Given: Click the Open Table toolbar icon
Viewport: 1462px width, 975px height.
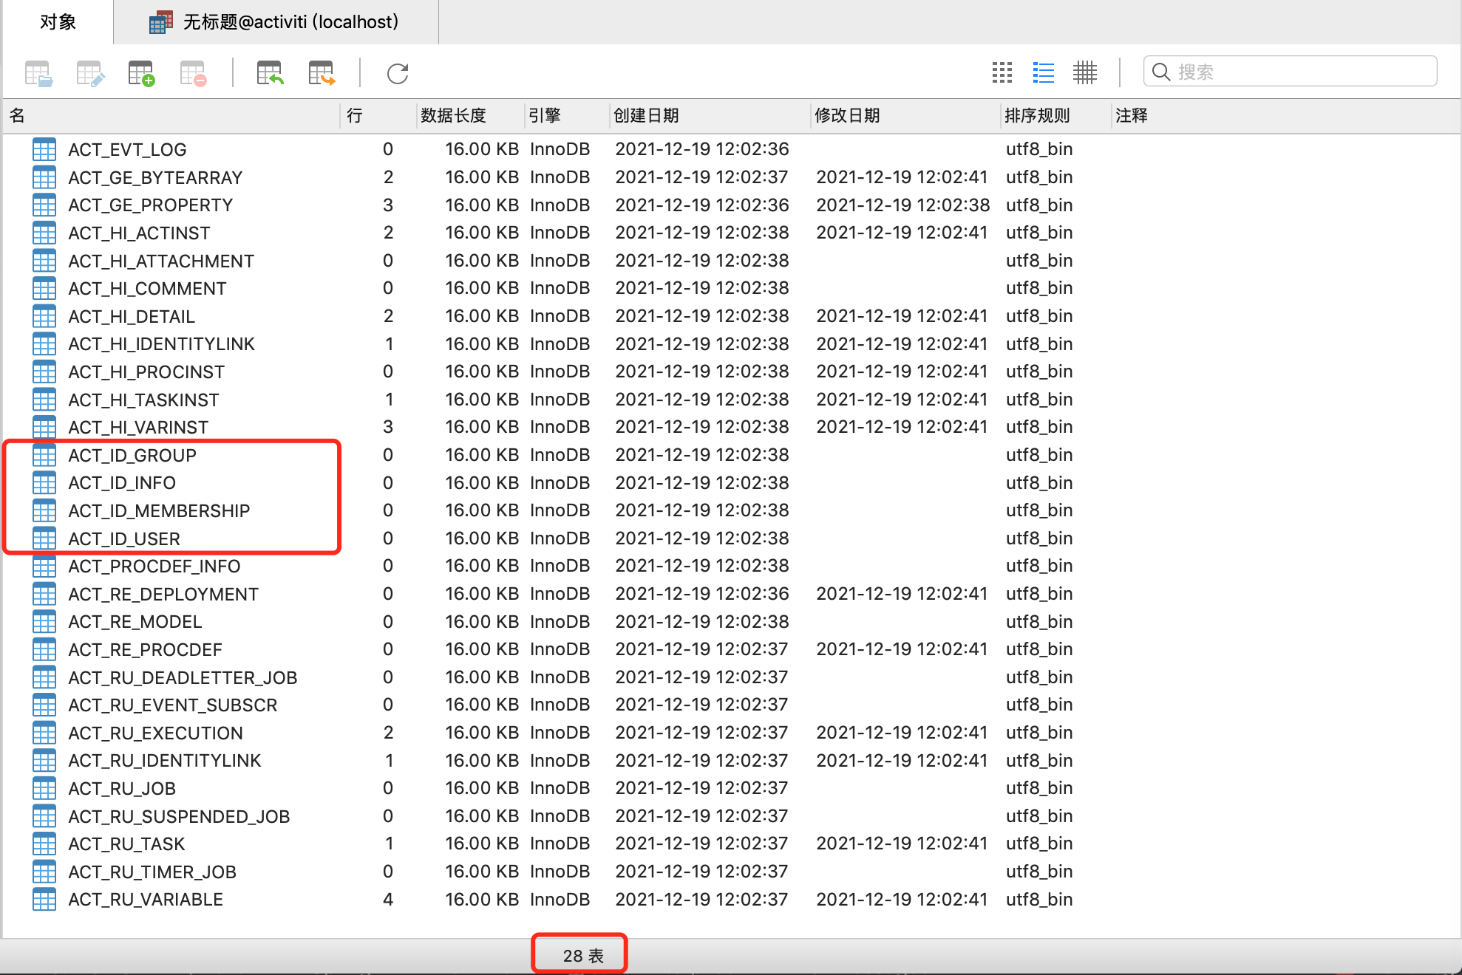Looking at the screenshot, I should (38, 73).
